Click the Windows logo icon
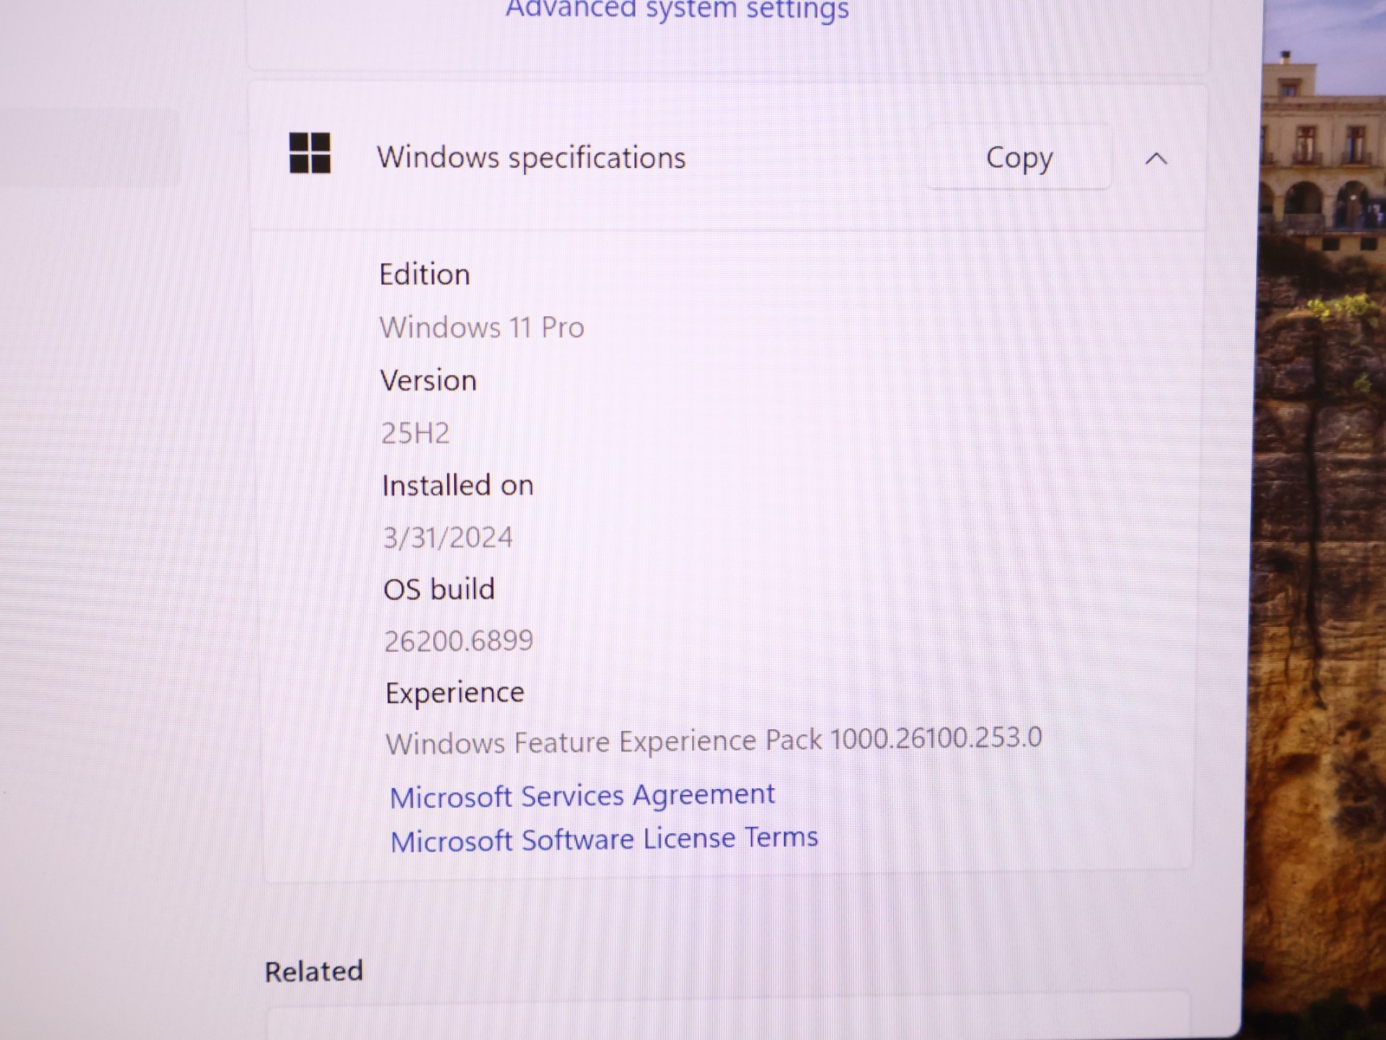Viewport: 1386px width, 1040px height. [309, 154]
